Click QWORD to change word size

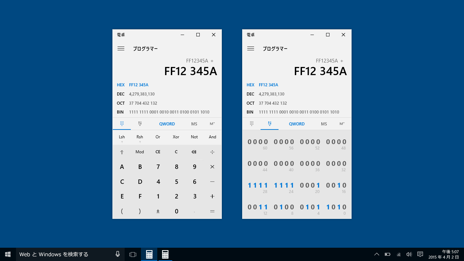point(167,124)
